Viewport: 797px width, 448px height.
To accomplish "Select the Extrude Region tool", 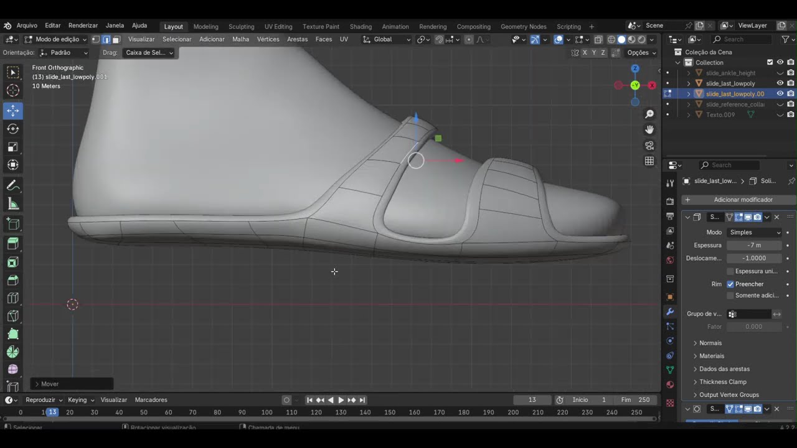I will 12,244.
